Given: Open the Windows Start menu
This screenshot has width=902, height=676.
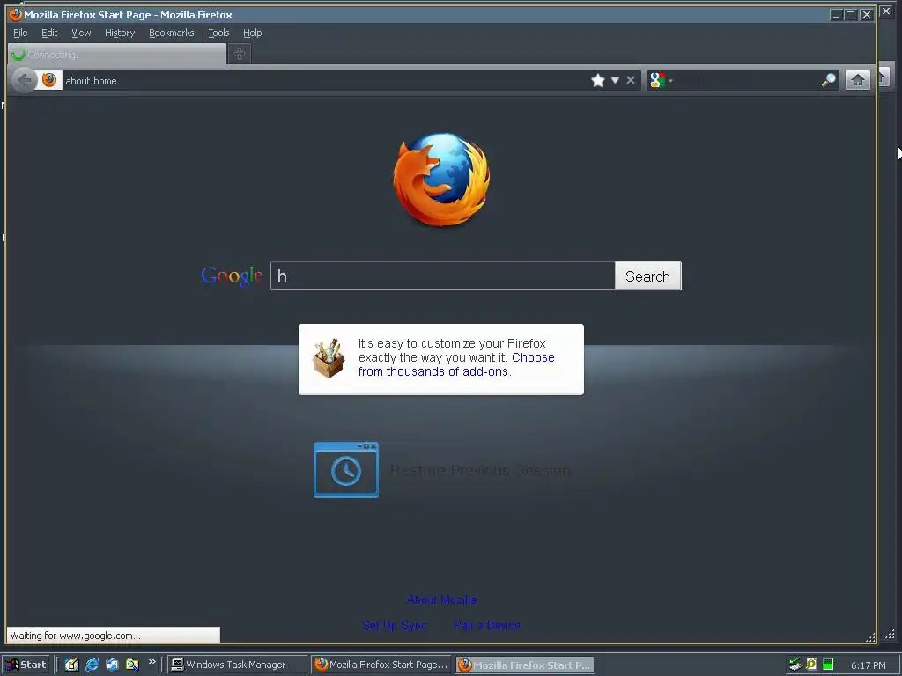Looking at the screenshot, I should 26,665.
